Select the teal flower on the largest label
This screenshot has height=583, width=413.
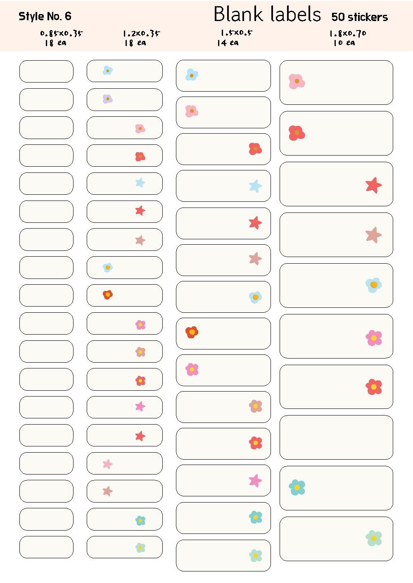pyautogui.click(x=297, y=487)
